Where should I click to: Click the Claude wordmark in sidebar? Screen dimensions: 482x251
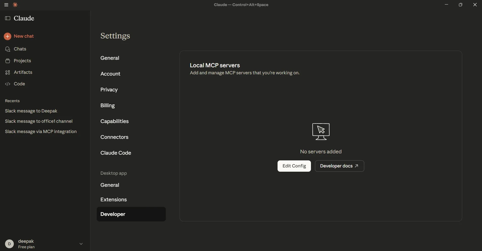click(24, 18)
